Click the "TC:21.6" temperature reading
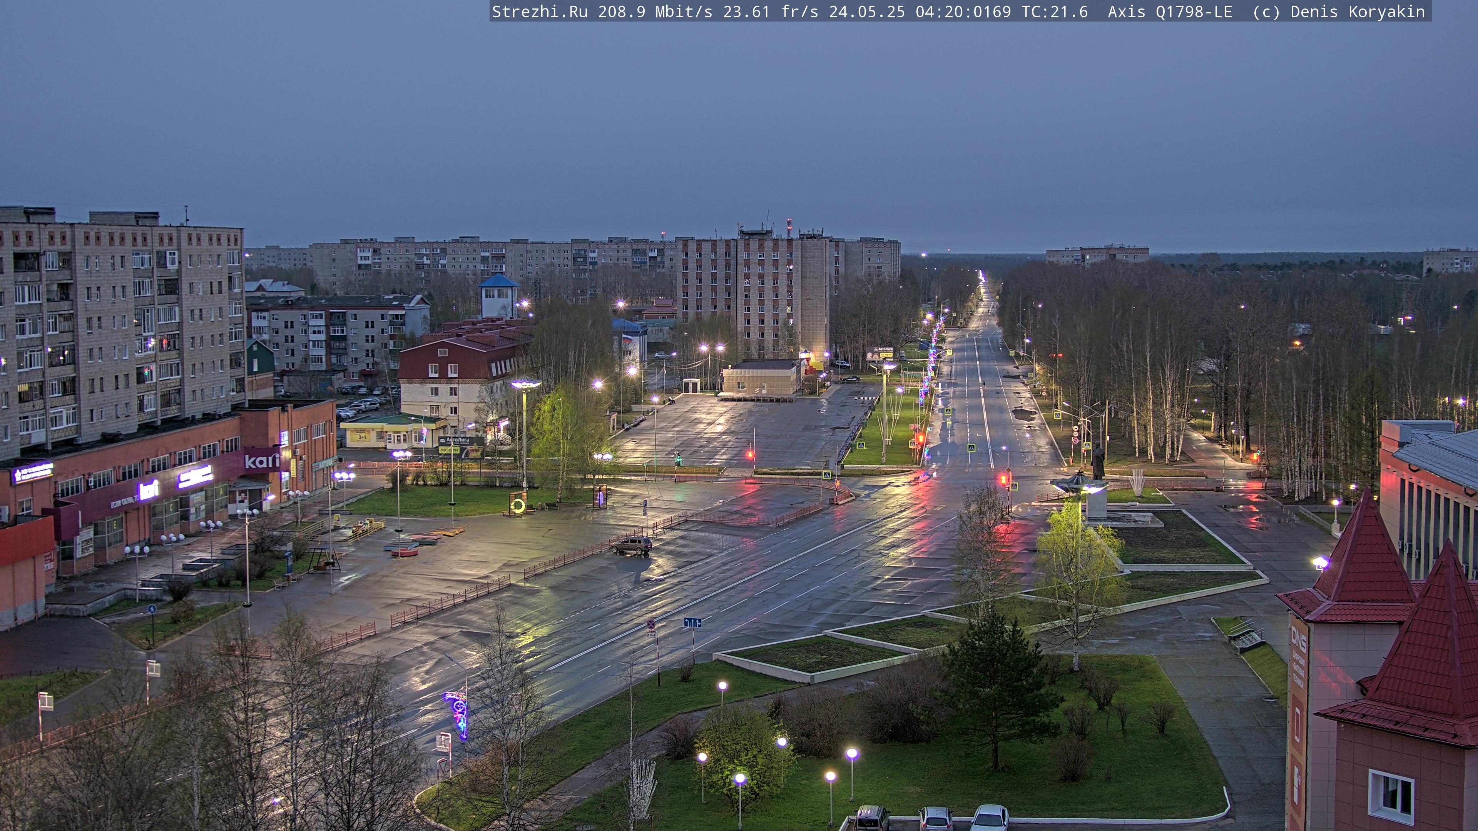The height and width of the screenshot is (831, 1478). [x=1055, y=12]
